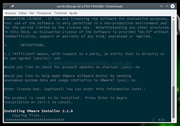Click '1.1 "Affiliate" means' line
Image resolution: width=180 pixels, height=126 pixels.
(84, 54)
